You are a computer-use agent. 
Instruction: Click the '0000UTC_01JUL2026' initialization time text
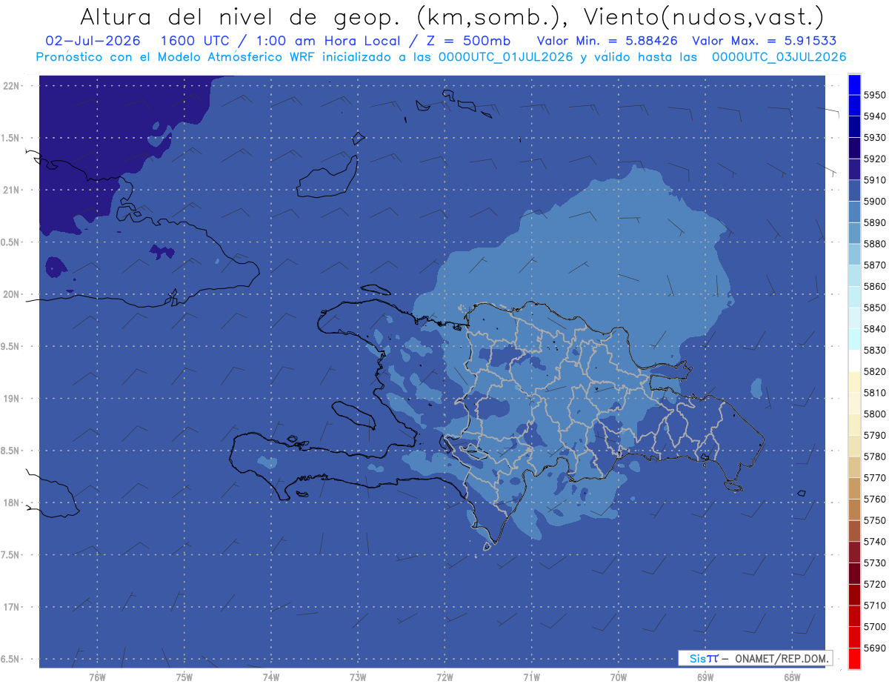pos(506,56)
